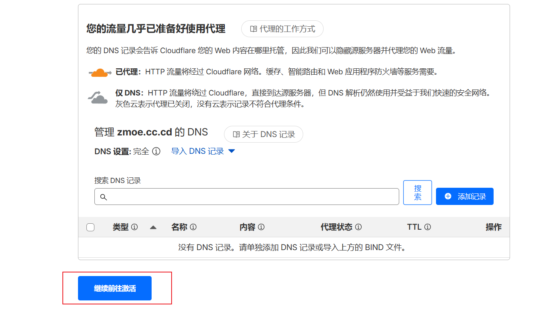
Task: Click the info icon beside 名称
Action: 193,227
